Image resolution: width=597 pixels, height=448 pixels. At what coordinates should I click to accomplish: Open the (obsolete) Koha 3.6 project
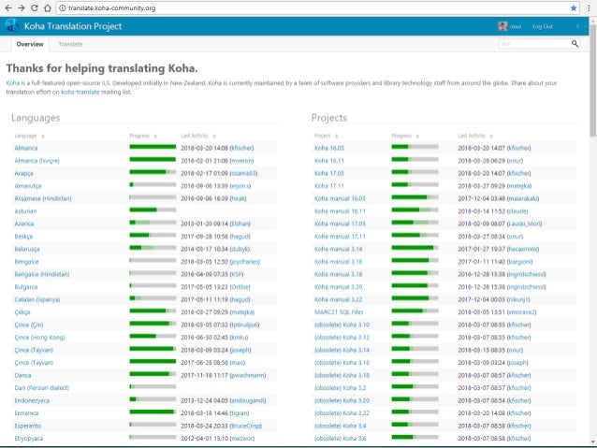click(341, 439)
